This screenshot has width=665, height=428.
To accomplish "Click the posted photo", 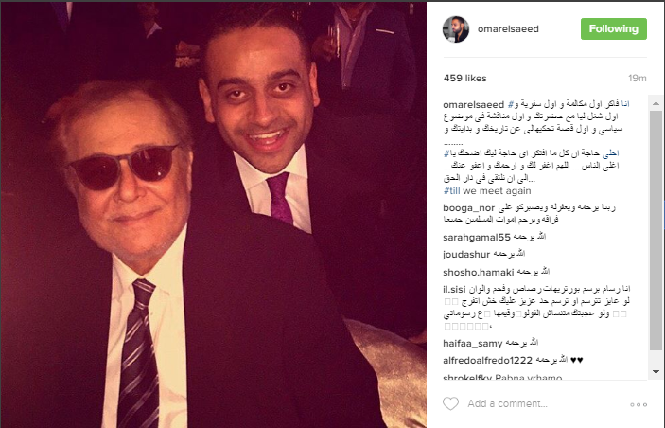I will [214, 215].
